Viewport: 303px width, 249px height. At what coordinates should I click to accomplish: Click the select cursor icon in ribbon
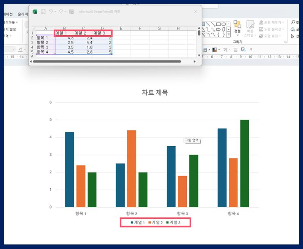pos(292,36)
